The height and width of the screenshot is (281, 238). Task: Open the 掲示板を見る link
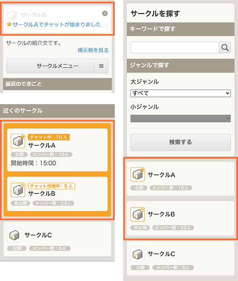point(93,50)
